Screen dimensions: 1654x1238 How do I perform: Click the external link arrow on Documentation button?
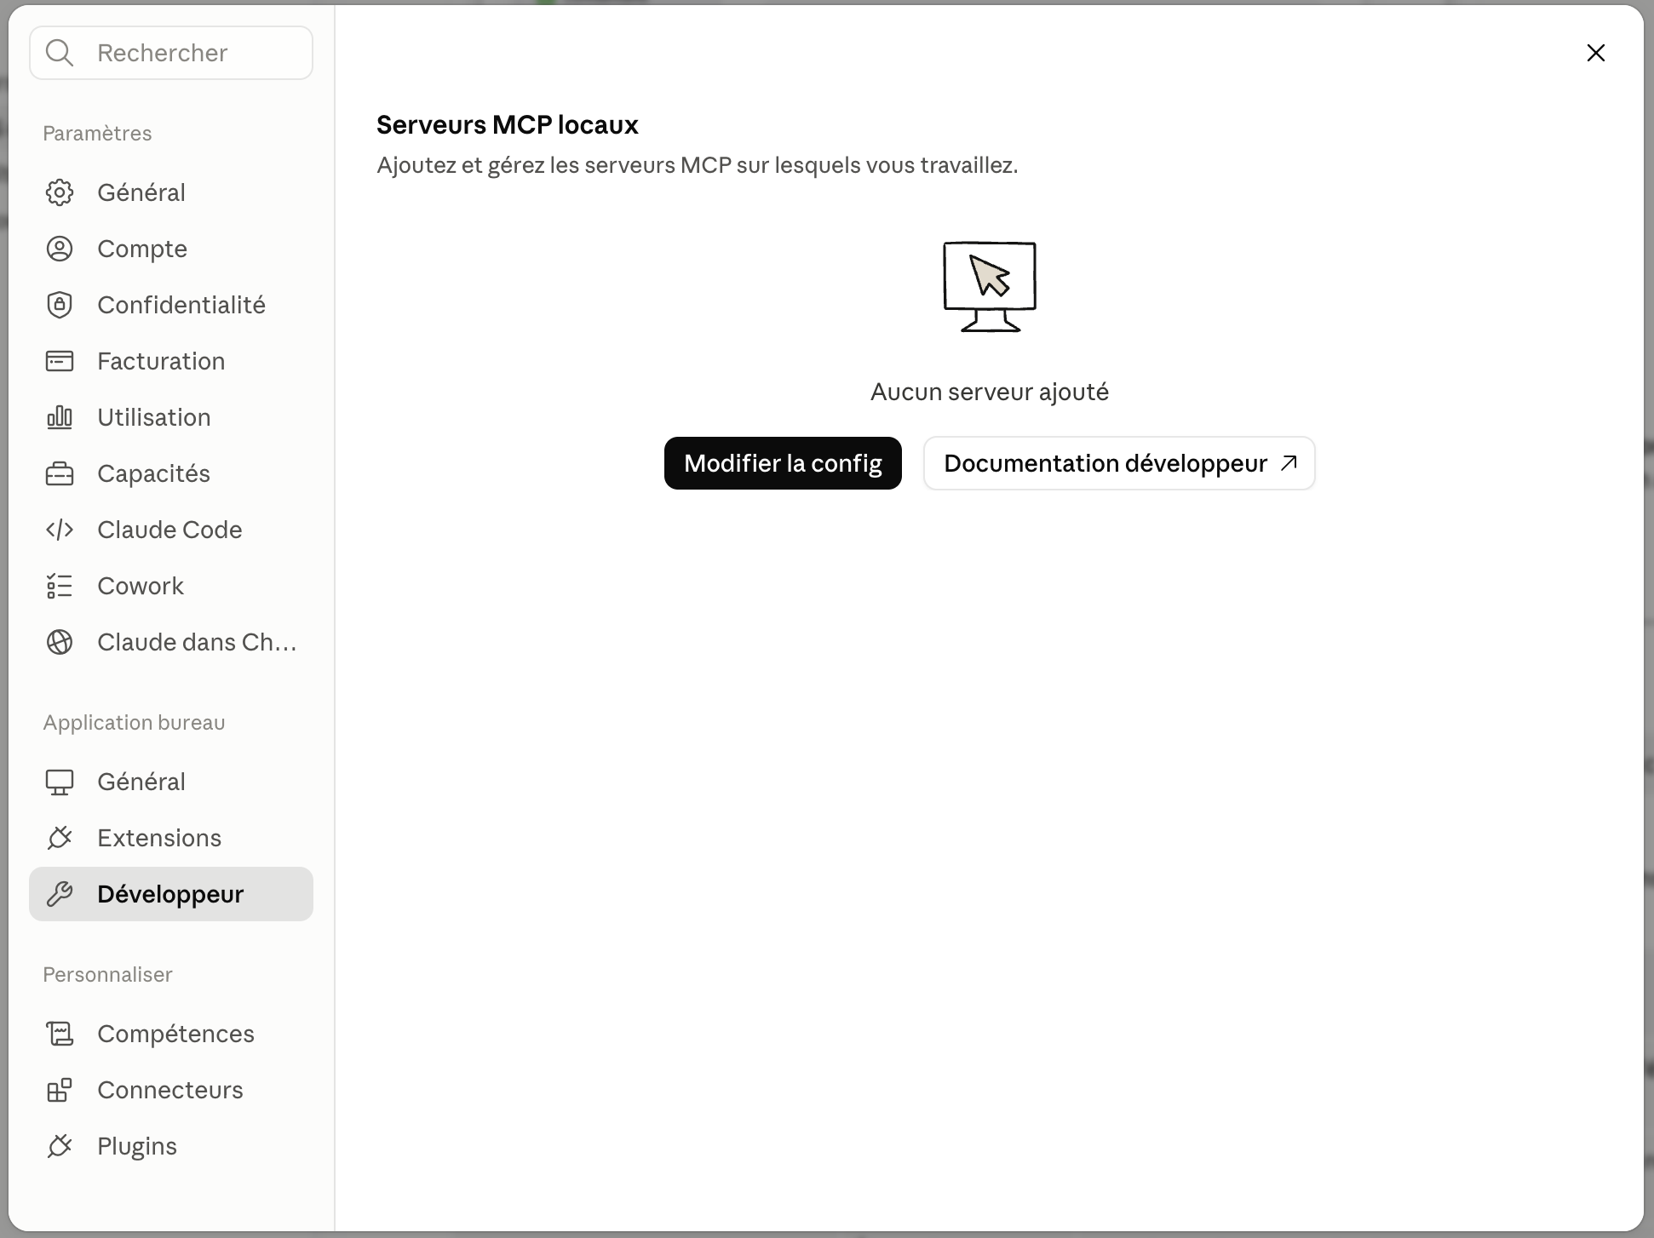pyautogui.click(x=1289, y=462)
